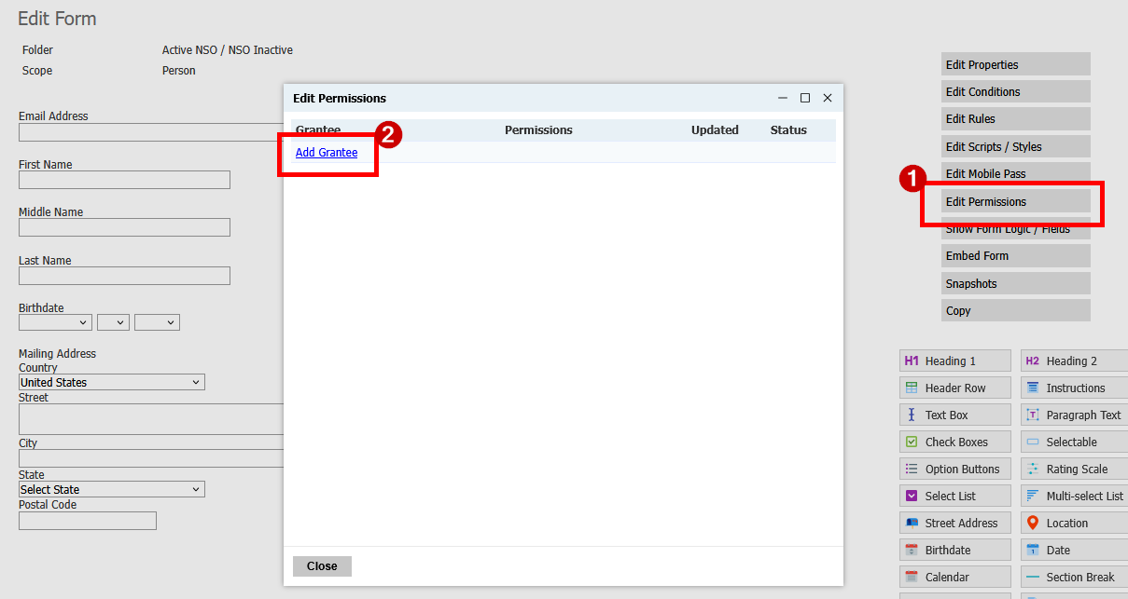Focus the Postal Code input field

88,521
